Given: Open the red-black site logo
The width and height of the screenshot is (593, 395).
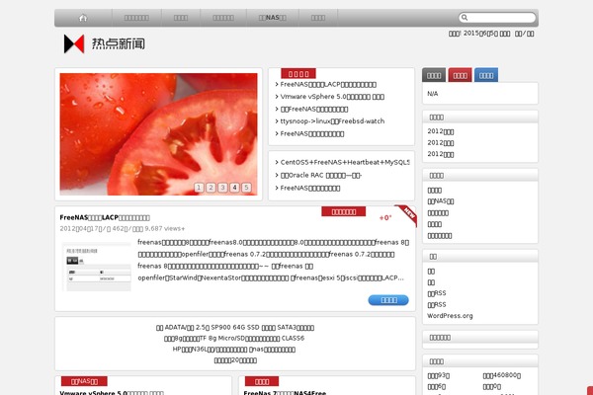Looking at the screenshot, I should click(74, 43).
